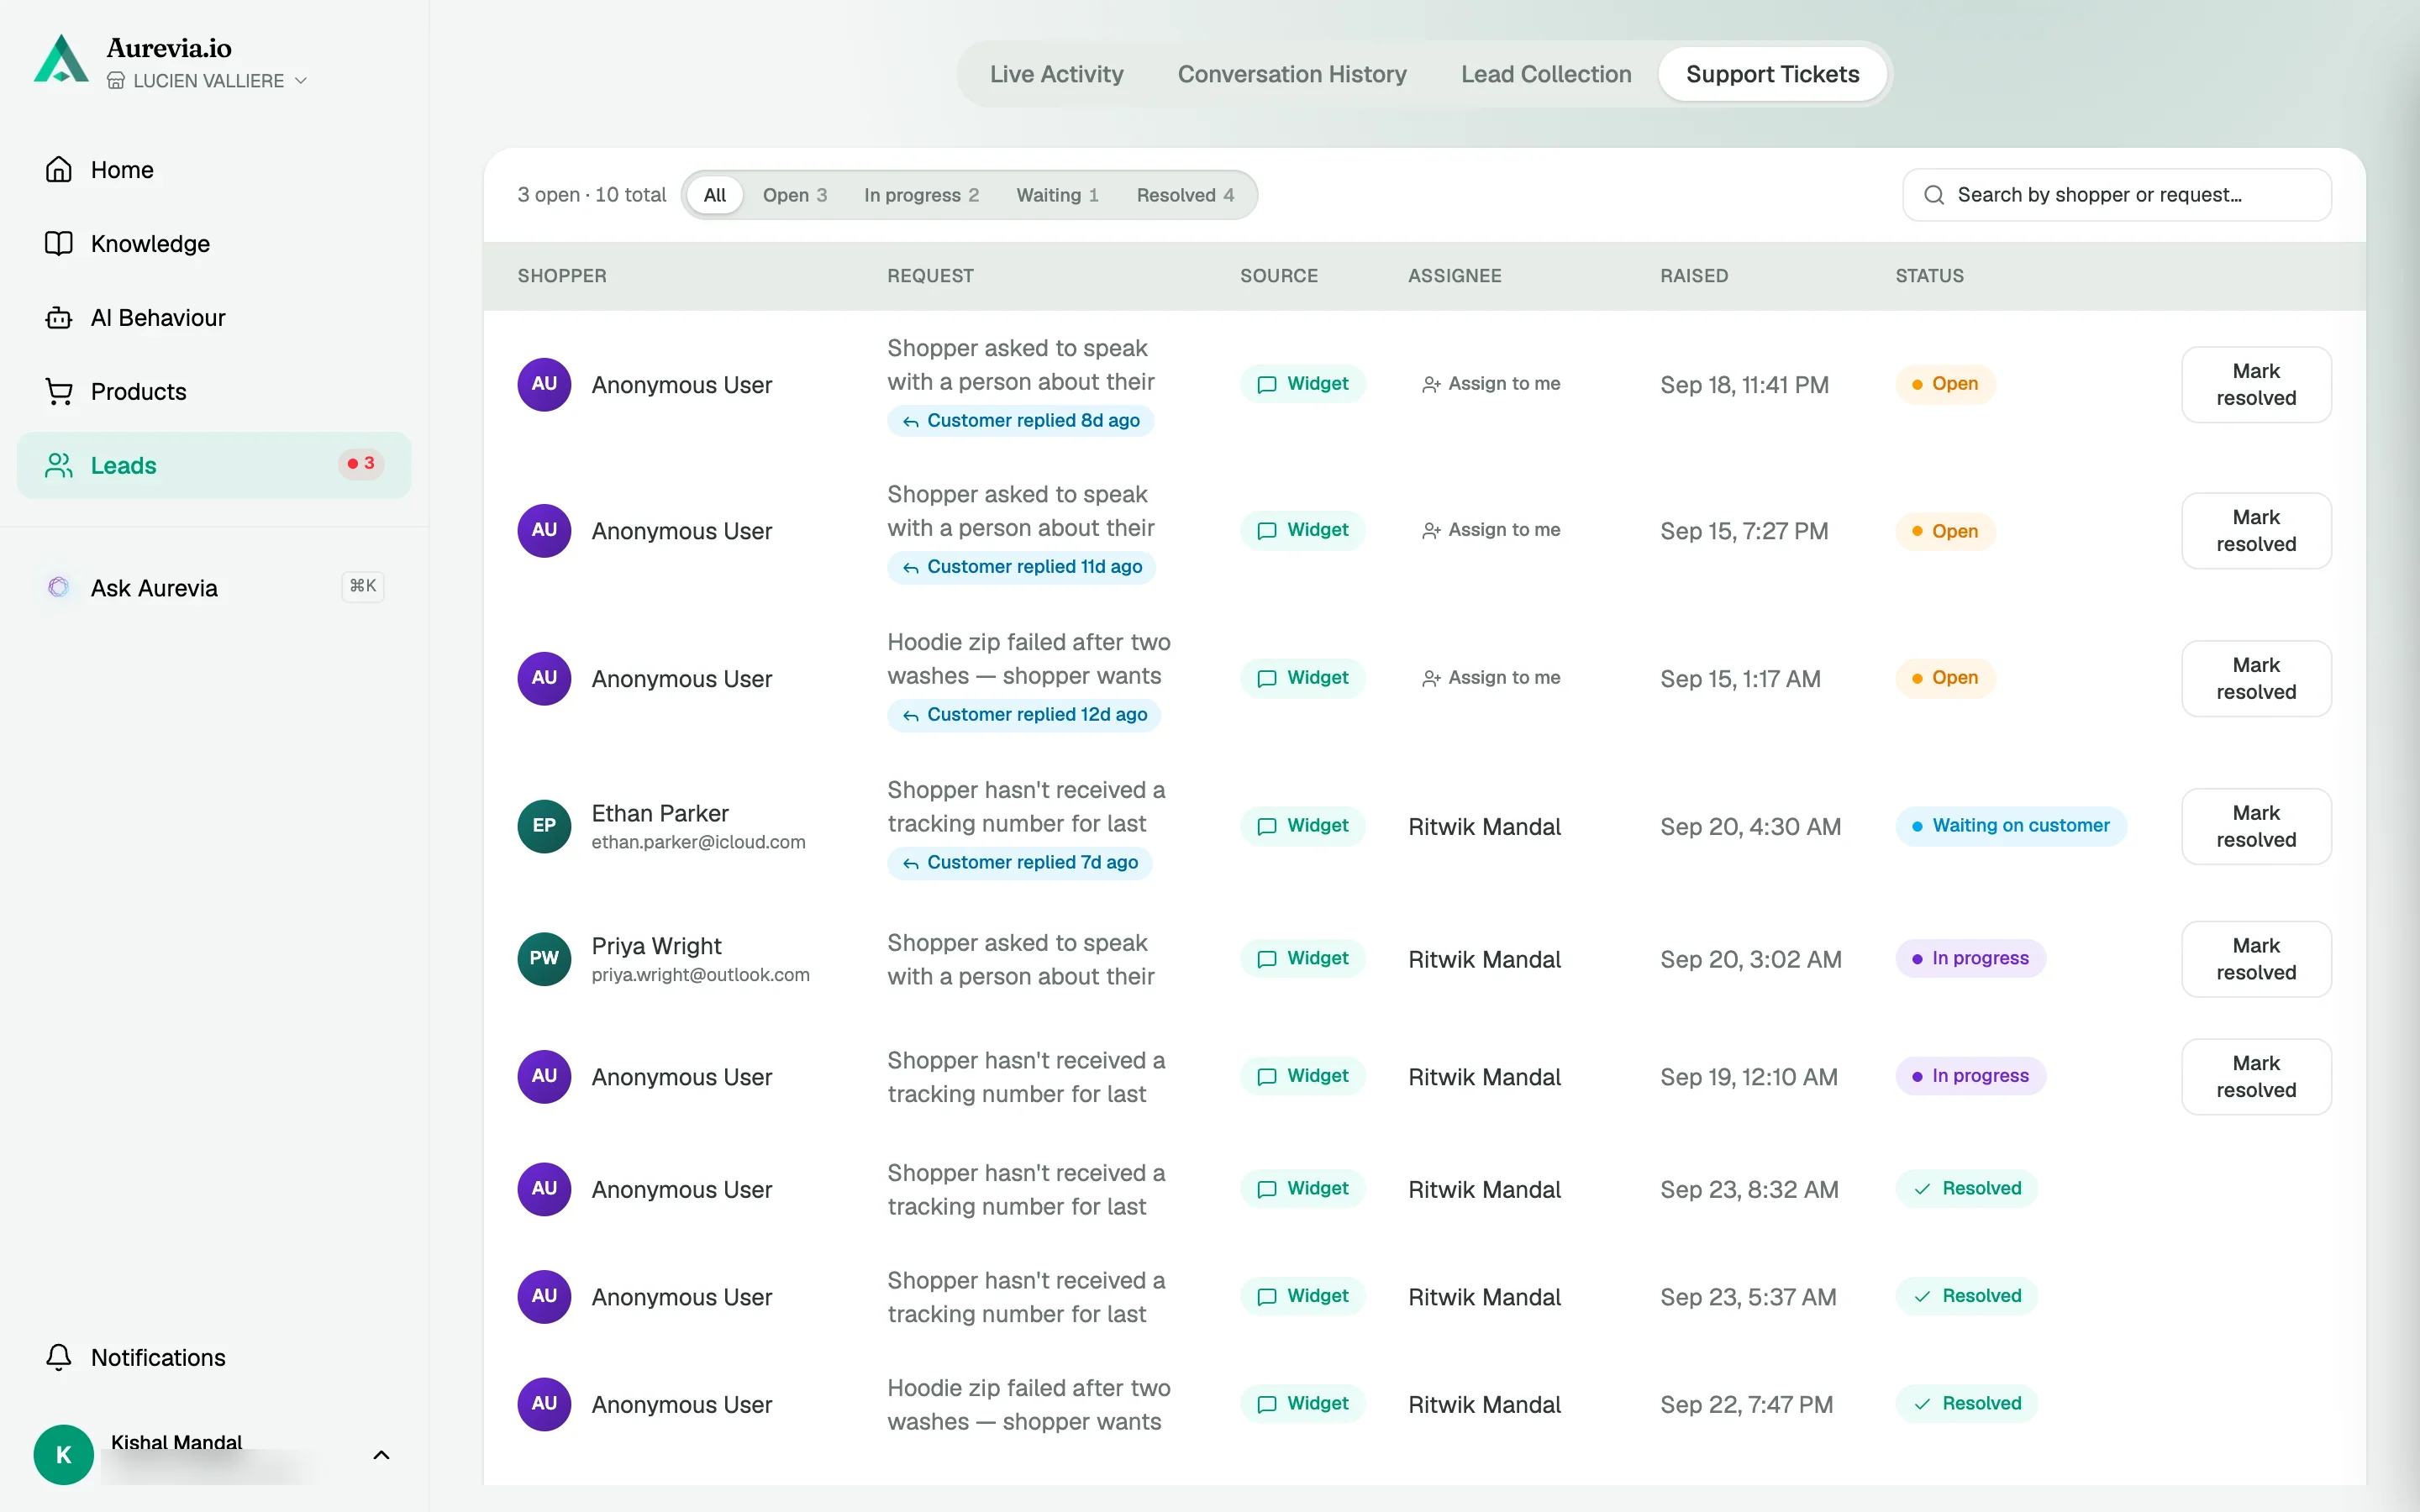The image size is (2420, 1512).
Task: Mark resolved Ethan Parker's ticket
Action: point(2256,827)
